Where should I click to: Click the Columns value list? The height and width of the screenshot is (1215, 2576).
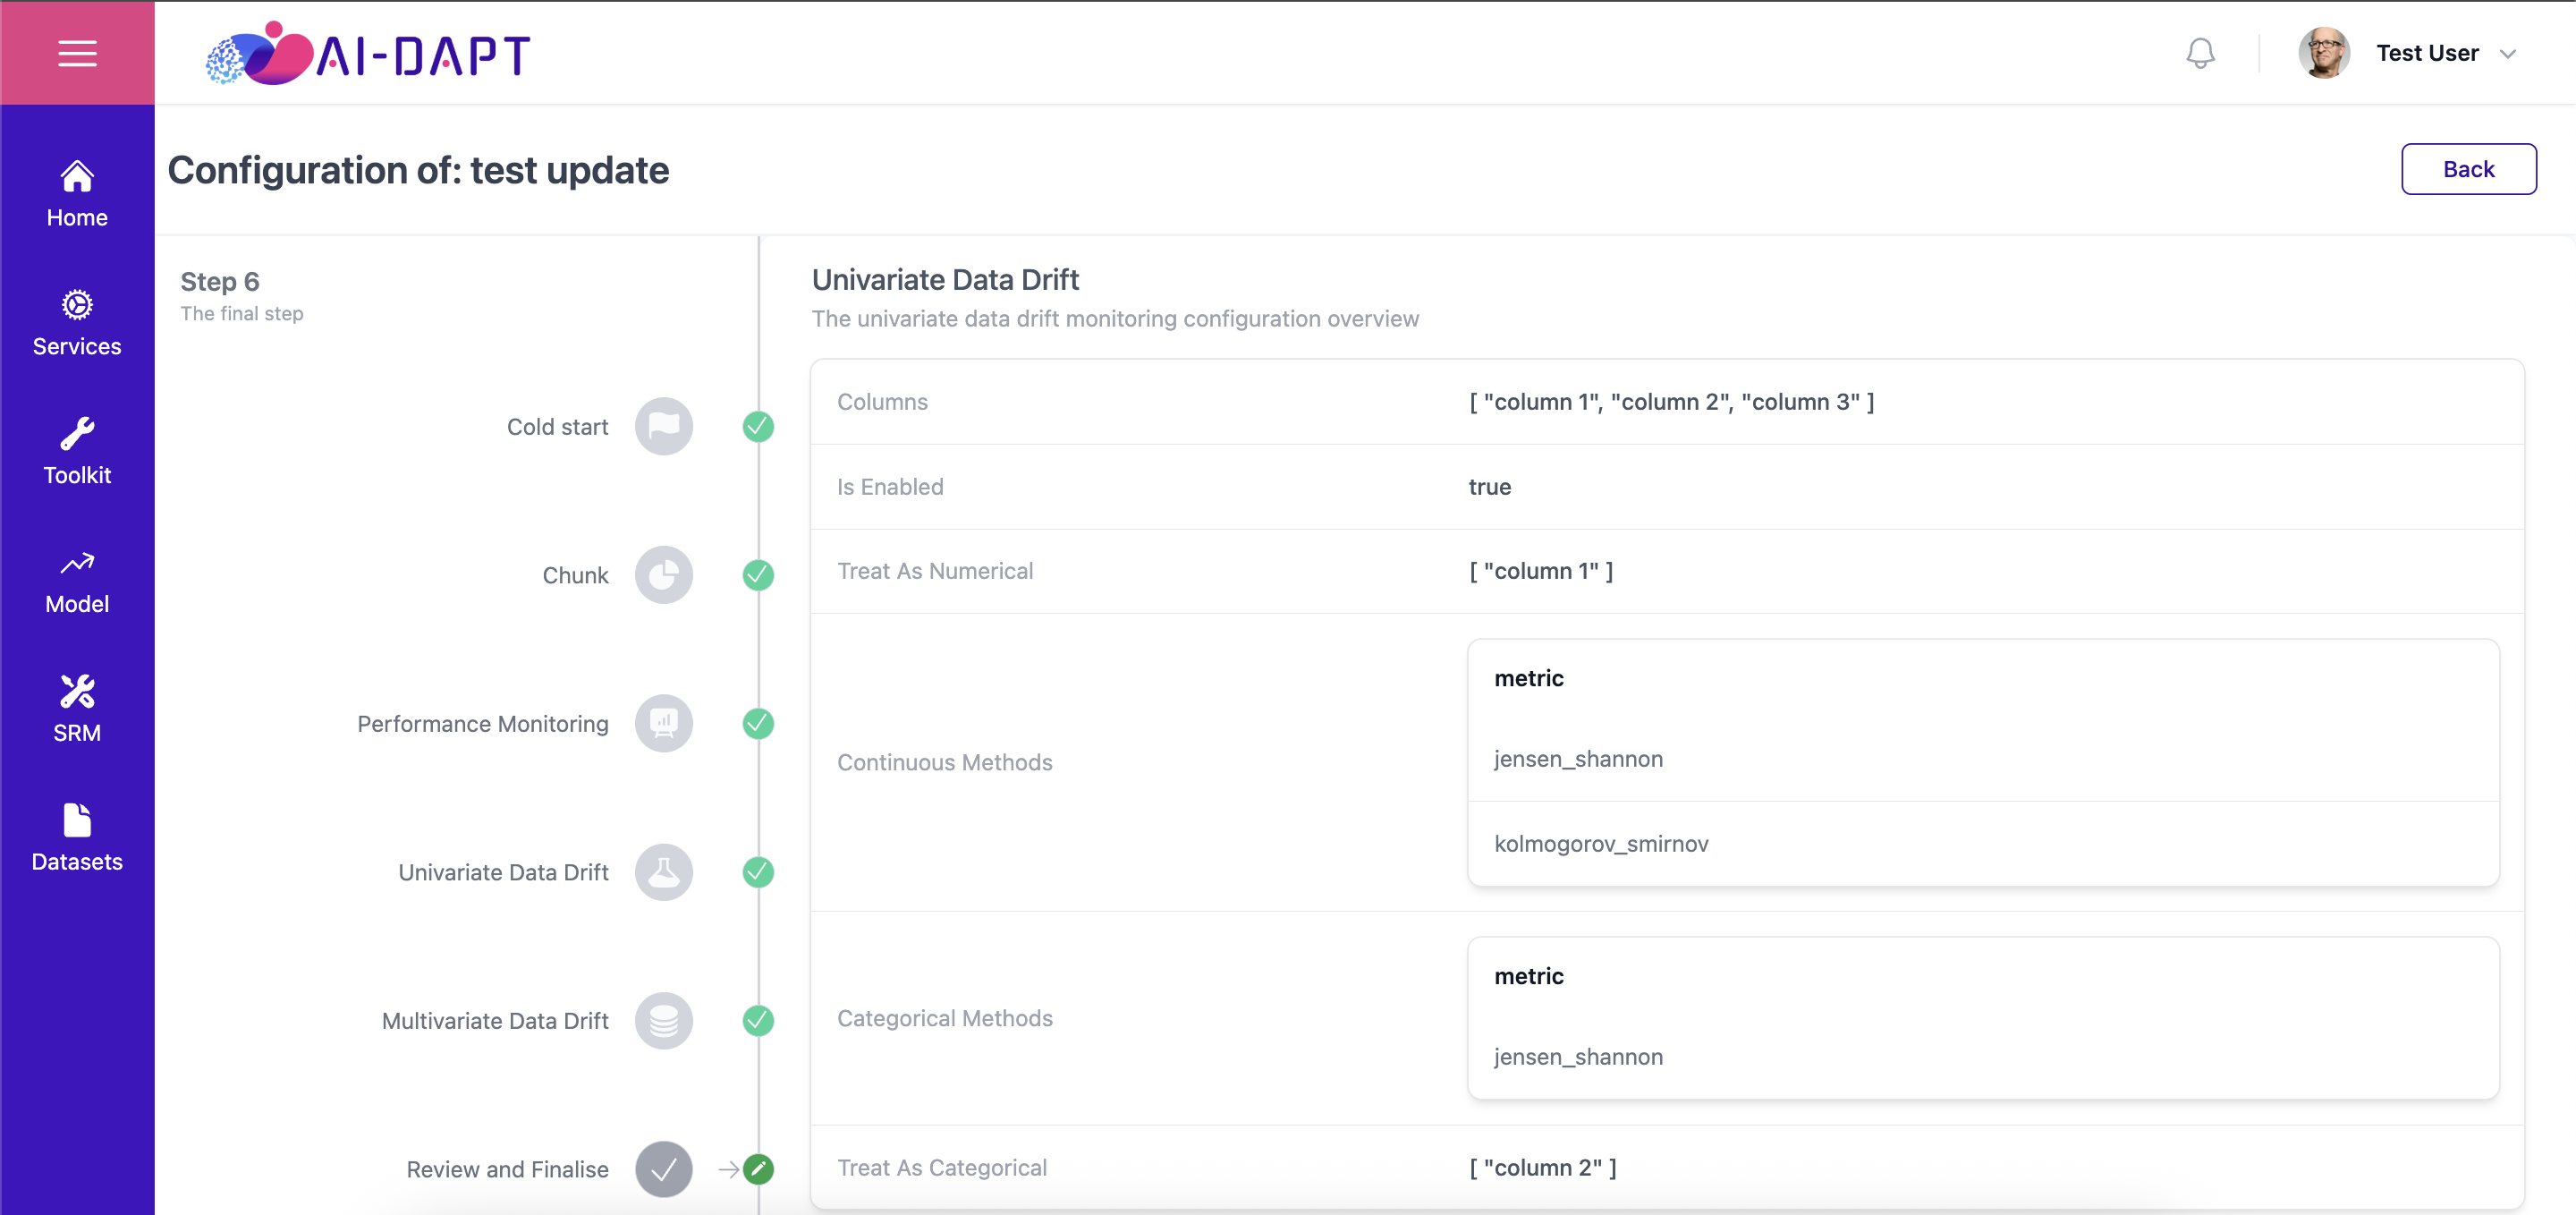tap(1671, 402)
